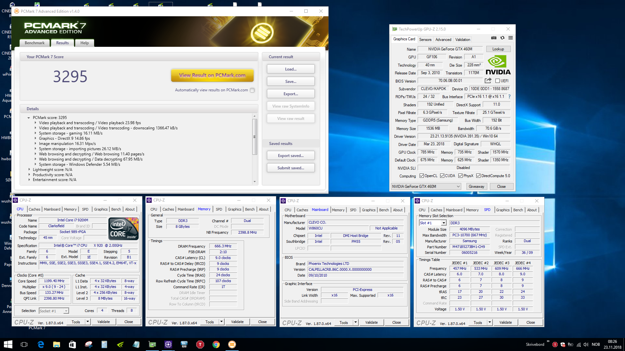Click the volume speaker tray icon
Image resolution: width=625 pixels, height=351 pixels.
point(586,344)
